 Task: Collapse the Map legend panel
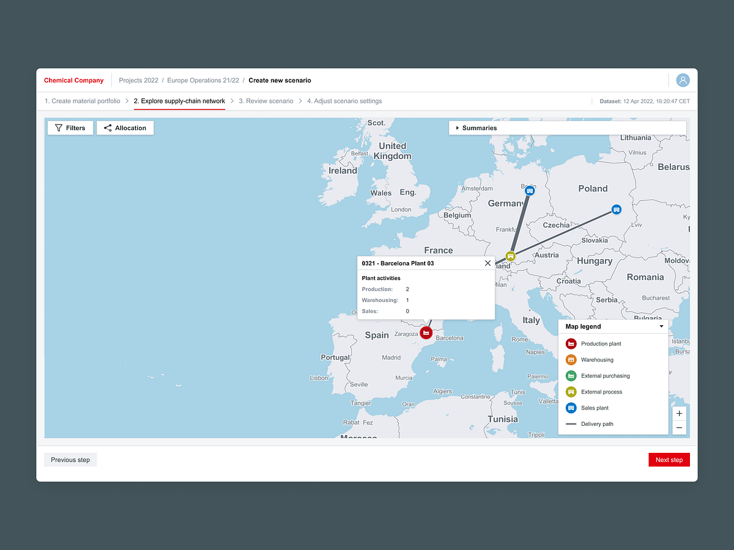point(661,326)
